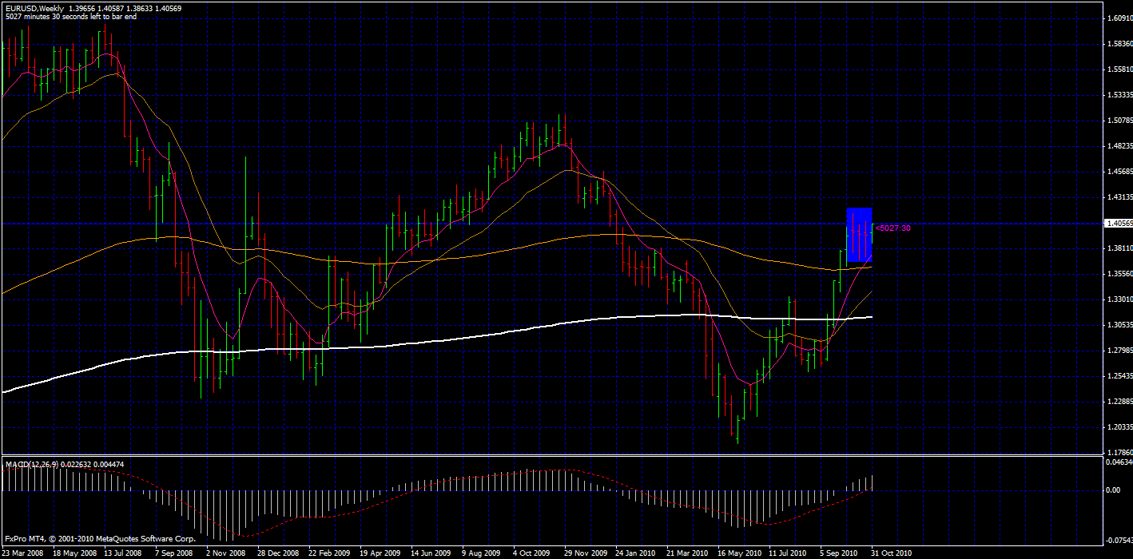
Task: Click the 18 May 2008 date label
Action: 74,553
